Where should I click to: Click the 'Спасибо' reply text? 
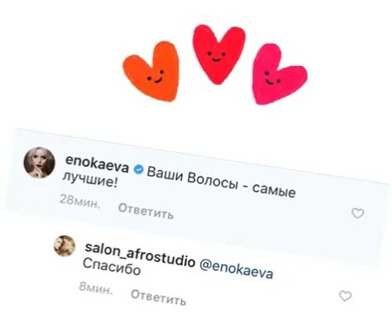112,267
